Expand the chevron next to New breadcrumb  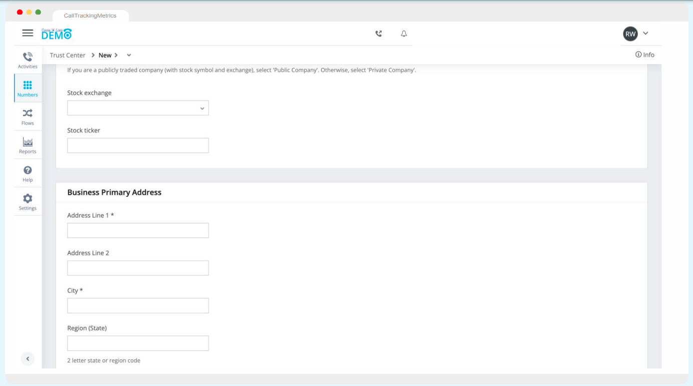click(x=129, y=55)
